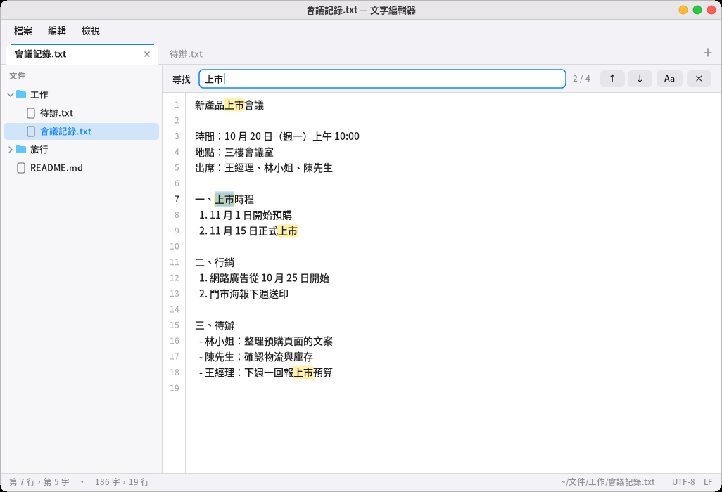The height and width of the screenshot is (492, 722).
Task: Expand the 旅行 folder chevron
Action: [10, 150]
